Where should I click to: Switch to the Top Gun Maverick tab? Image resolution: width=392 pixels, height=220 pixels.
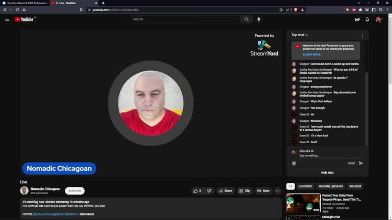pos(24,3)
